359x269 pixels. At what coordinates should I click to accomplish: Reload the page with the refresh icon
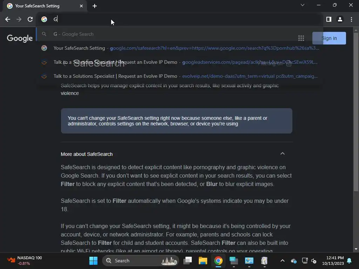(30, 20)
